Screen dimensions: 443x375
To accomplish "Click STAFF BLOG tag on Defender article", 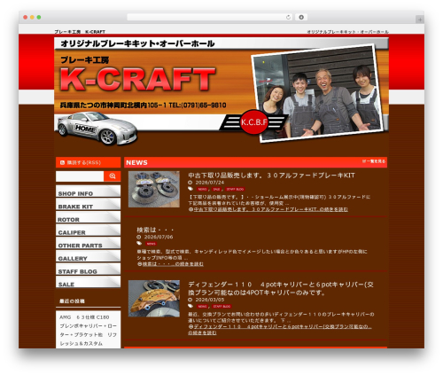I will point(221,307).
